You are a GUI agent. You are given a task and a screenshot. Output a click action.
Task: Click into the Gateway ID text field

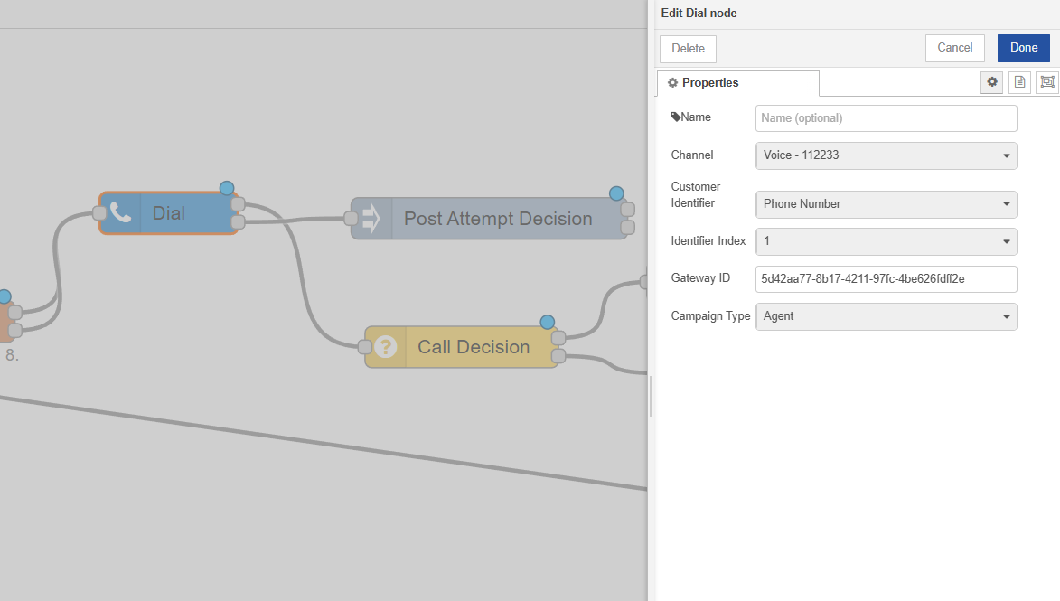[x=886, y=279]
